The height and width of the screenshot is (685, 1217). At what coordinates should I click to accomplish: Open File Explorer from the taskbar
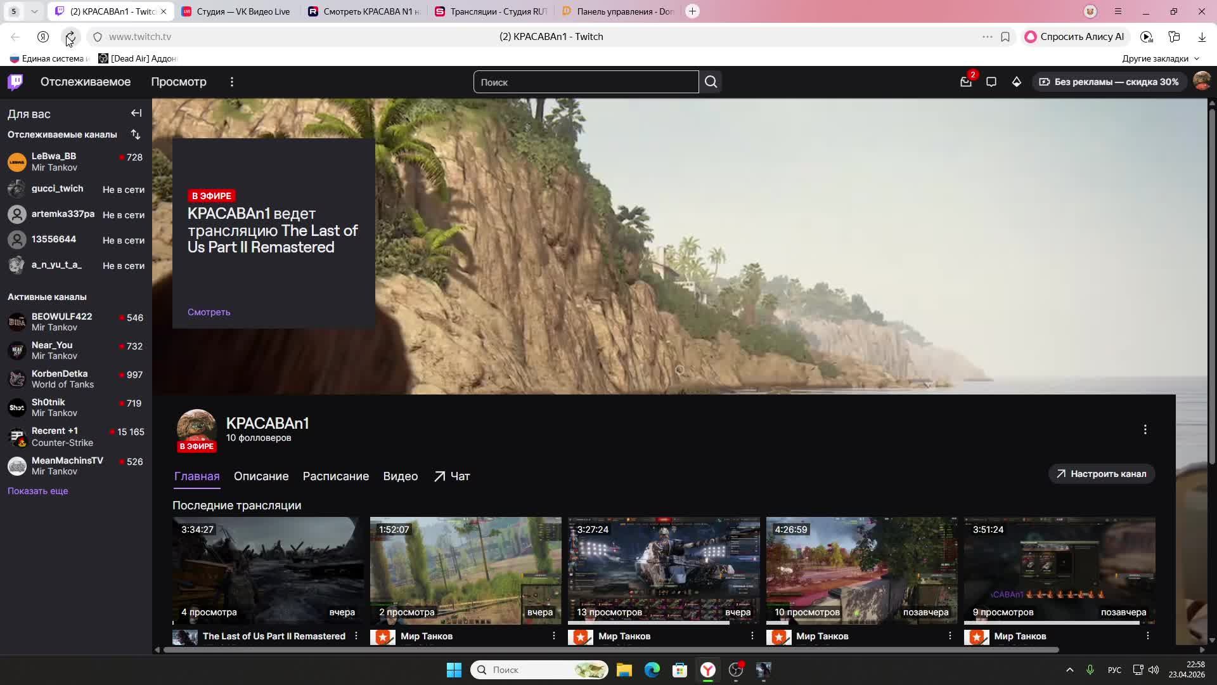pyautogui.click(x=624, y=670)
